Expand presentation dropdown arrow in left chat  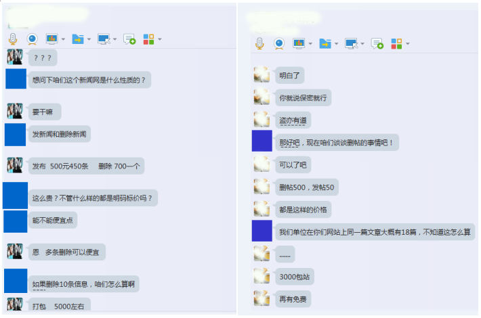coord(63,39)
